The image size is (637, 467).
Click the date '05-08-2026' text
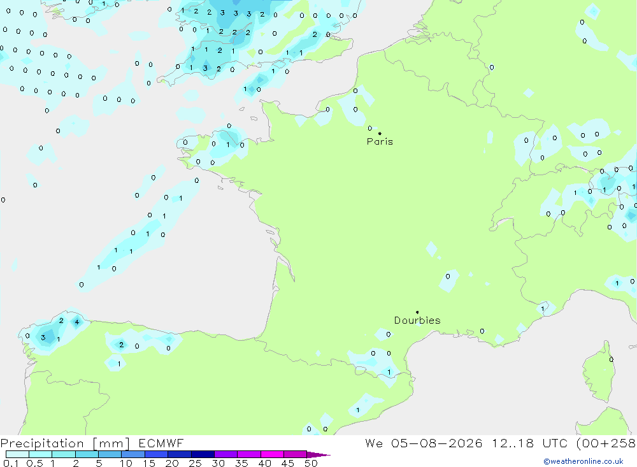437,443
